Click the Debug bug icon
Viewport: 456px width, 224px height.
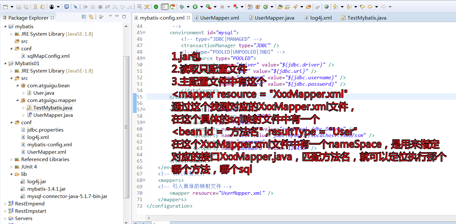coord(182,7)
